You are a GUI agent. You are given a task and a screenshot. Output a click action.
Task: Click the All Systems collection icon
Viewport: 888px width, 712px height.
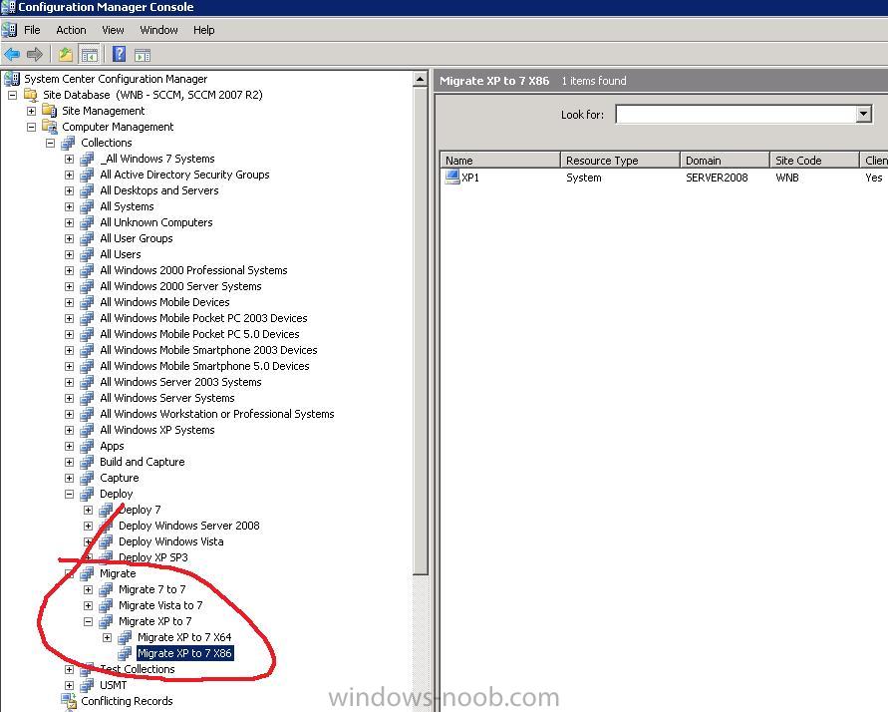87,206
